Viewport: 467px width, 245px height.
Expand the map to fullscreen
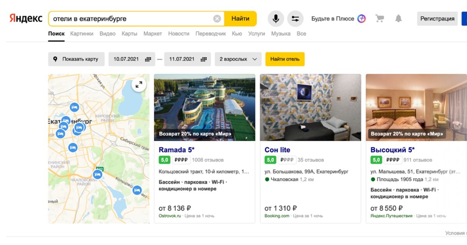tap(139, 84)
